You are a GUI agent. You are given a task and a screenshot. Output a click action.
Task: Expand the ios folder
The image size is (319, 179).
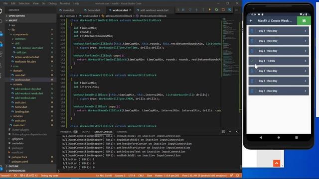13,25
